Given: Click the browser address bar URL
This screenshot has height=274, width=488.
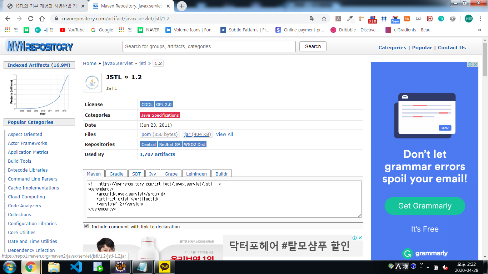Looking at the screenshot, I should (116, 19).
